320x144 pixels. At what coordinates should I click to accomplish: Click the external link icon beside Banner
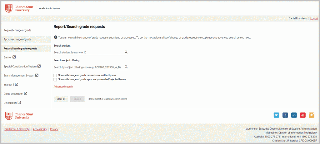click(x=14, y=57)
